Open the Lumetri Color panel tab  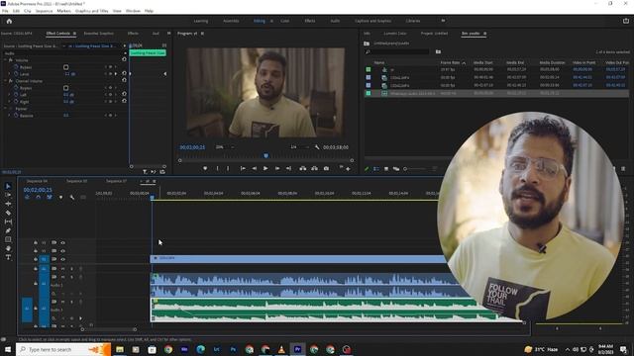click(395, 34)
